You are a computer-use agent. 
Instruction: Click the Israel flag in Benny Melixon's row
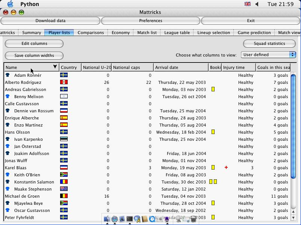click(x=64, y=96)
